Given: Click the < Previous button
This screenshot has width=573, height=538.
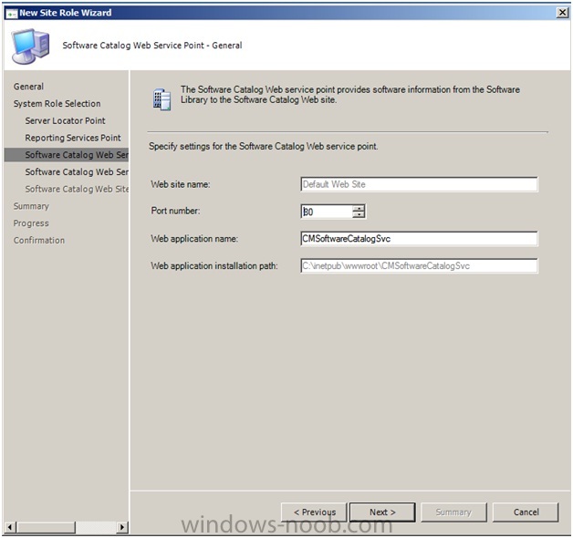Looking at the screenshot, I should [x=314, y=512].
